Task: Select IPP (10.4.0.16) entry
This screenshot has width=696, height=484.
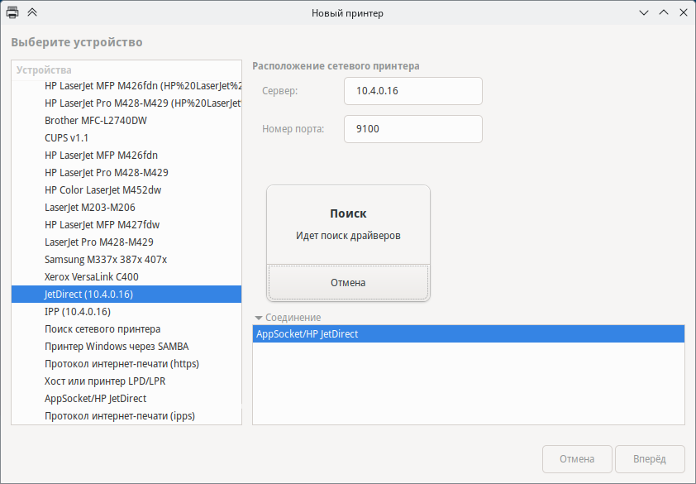Action: (x=78, y=312)
